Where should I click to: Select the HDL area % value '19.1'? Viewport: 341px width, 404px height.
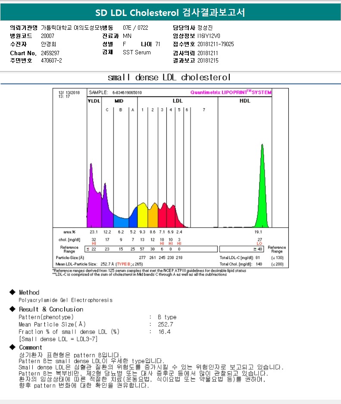point(258,232)
